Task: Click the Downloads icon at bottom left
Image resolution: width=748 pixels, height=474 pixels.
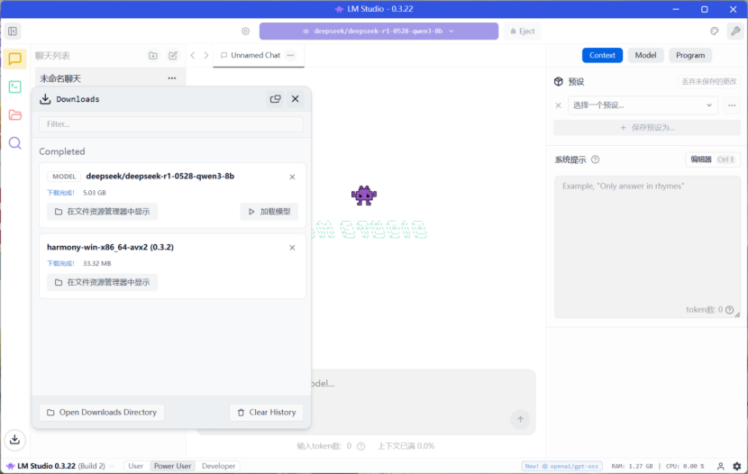Action: tap(14, 440)
